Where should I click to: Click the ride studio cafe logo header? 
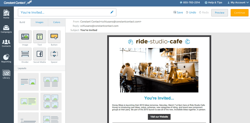(159, 42)
